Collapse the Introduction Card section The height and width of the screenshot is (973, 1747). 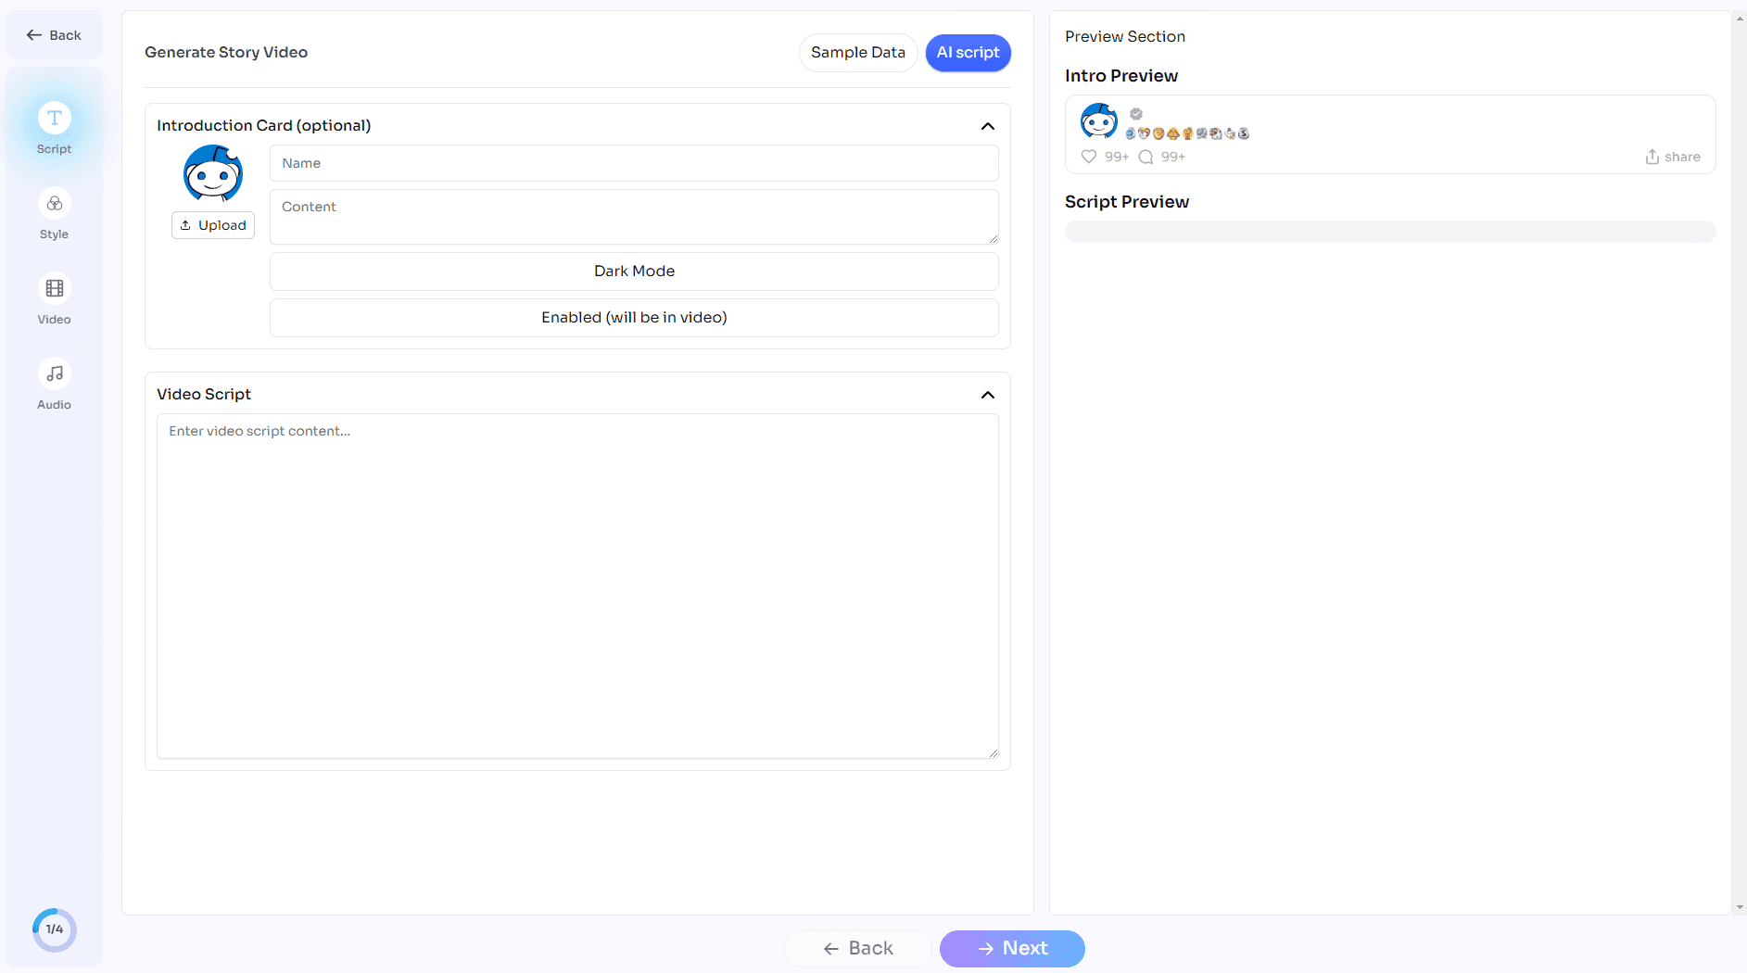988,126
